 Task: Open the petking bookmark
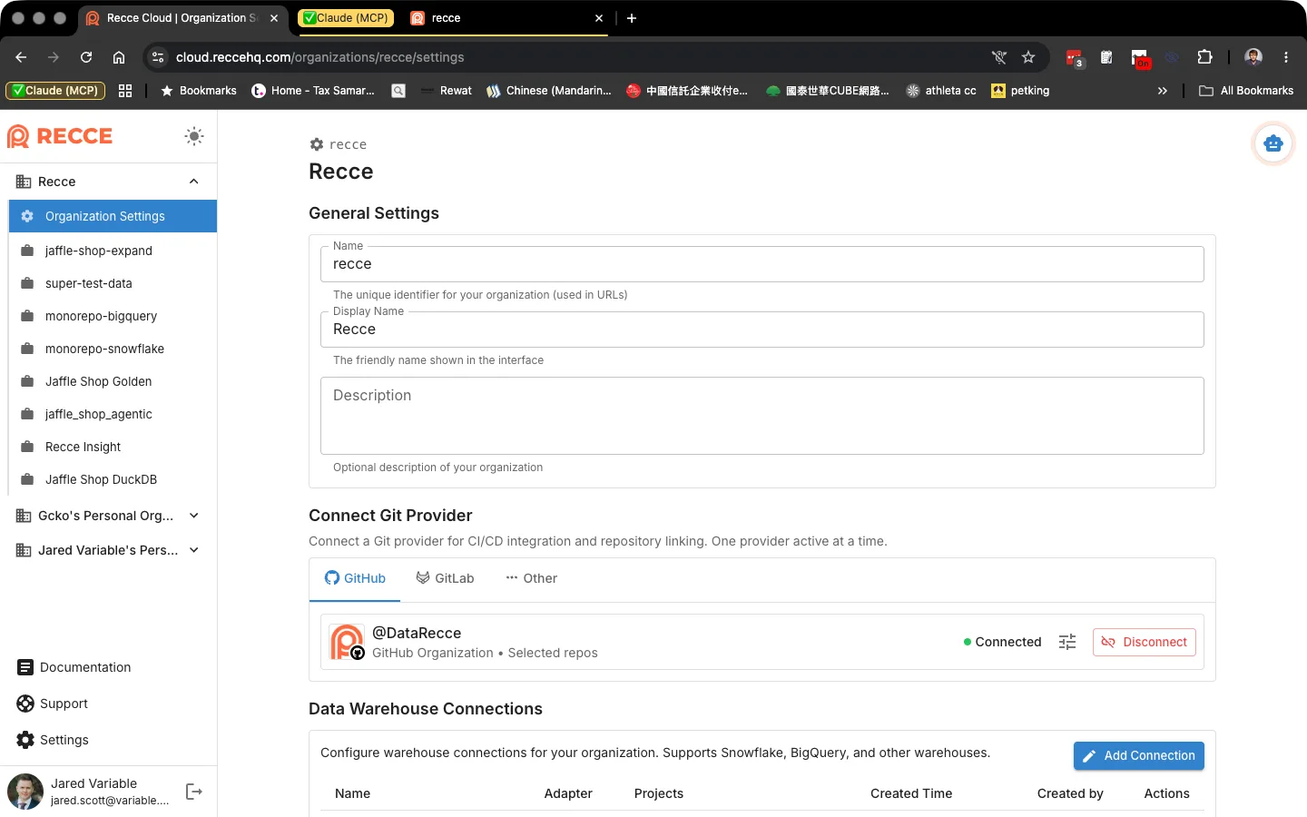1020,91
